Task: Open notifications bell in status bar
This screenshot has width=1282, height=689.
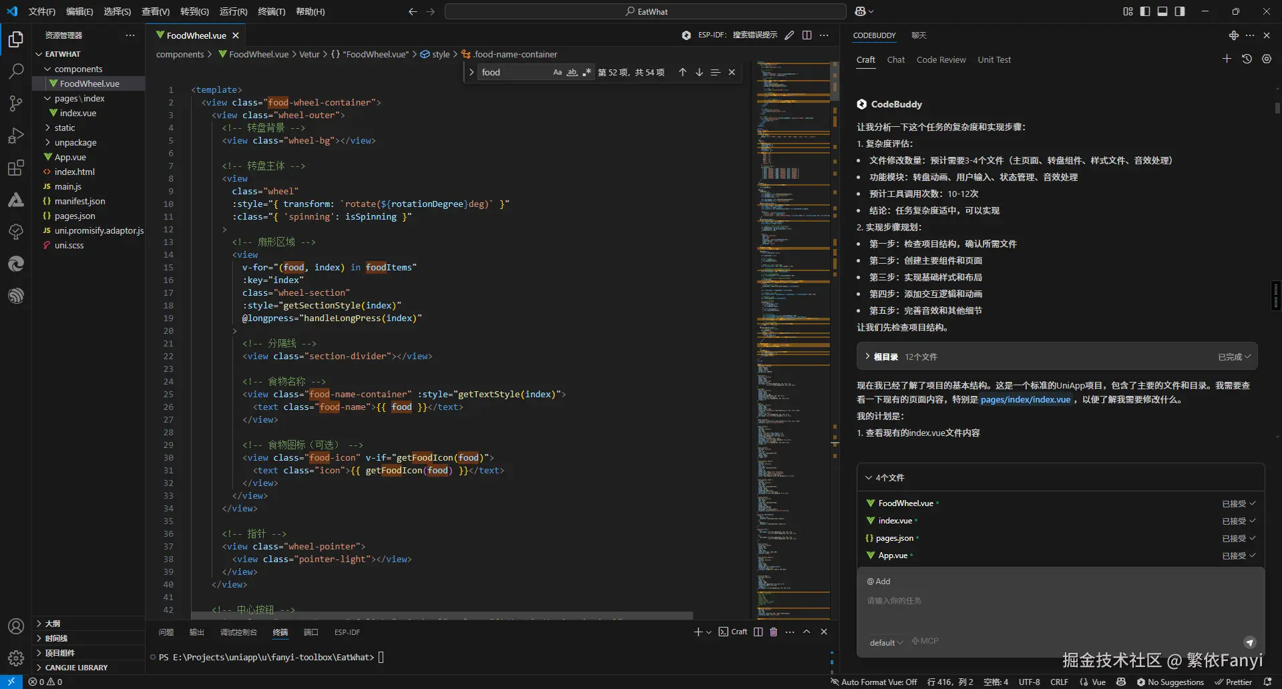Action: (1267, 682)
